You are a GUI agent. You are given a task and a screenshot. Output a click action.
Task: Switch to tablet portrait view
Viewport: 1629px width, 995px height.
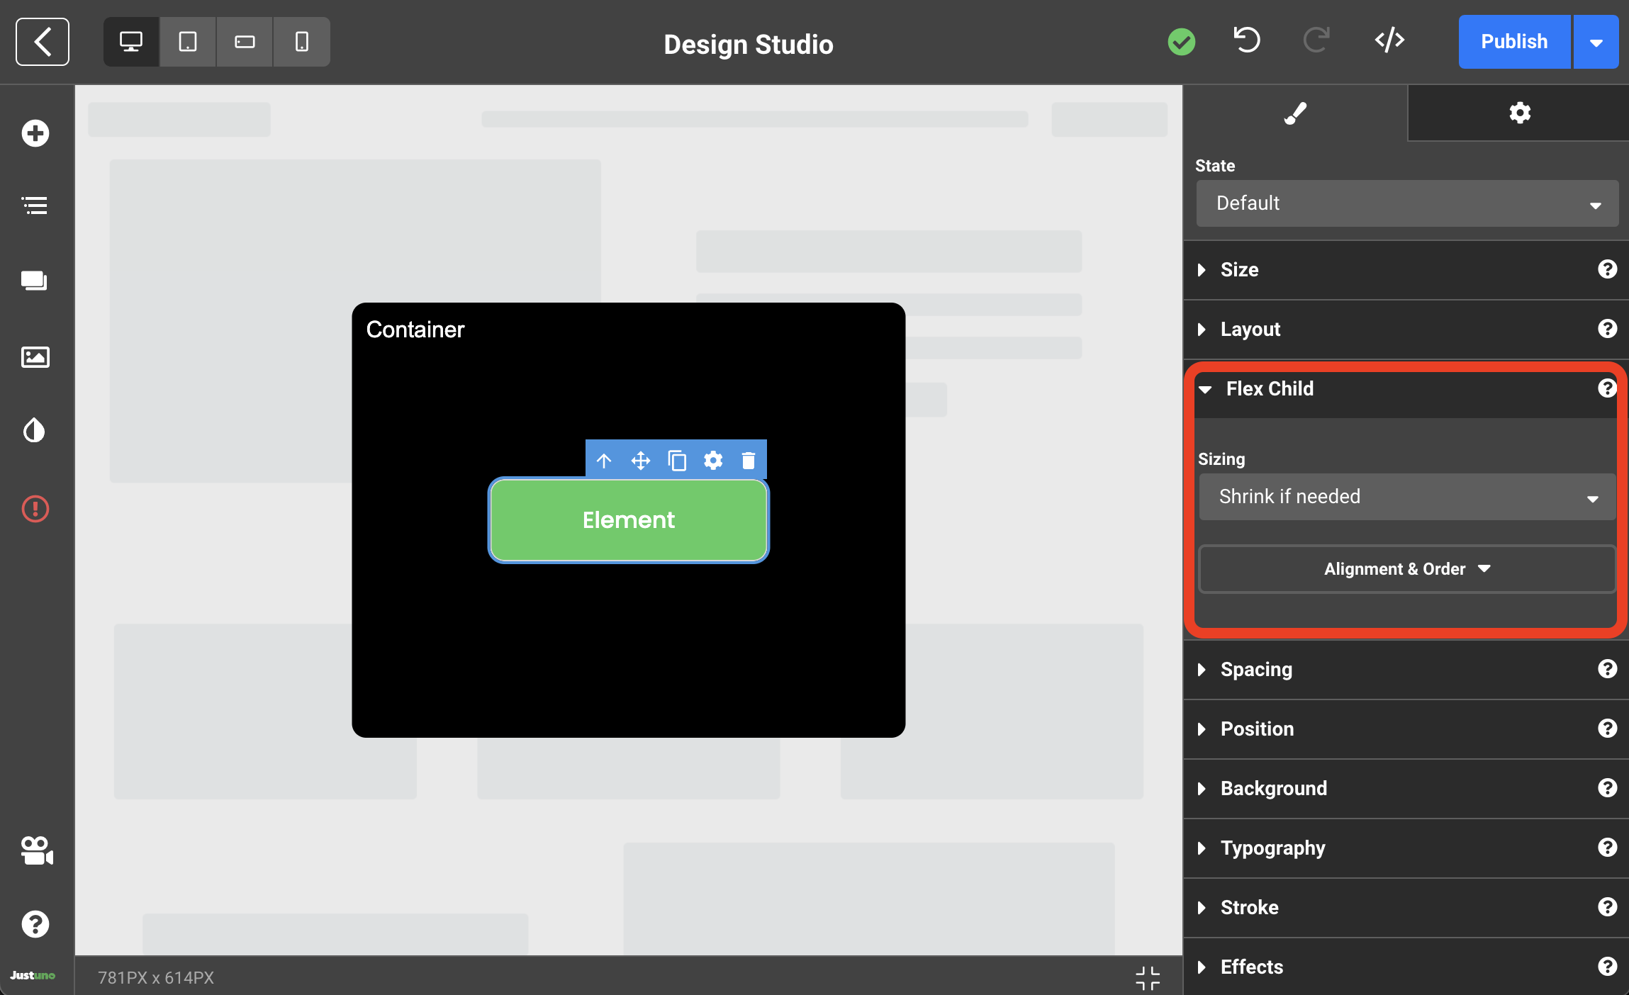click(188, 42)
